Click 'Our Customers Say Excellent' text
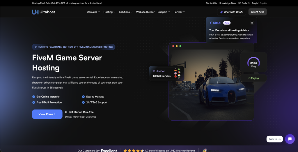 (97, 151)
